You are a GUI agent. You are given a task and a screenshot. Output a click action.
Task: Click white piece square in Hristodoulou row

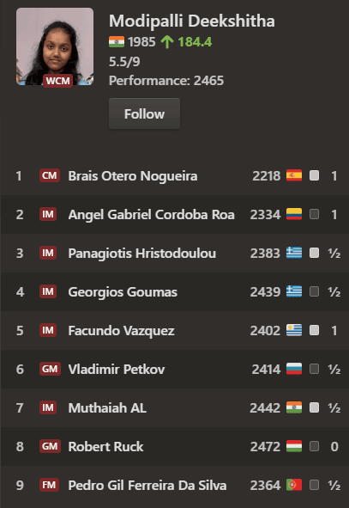314,253
